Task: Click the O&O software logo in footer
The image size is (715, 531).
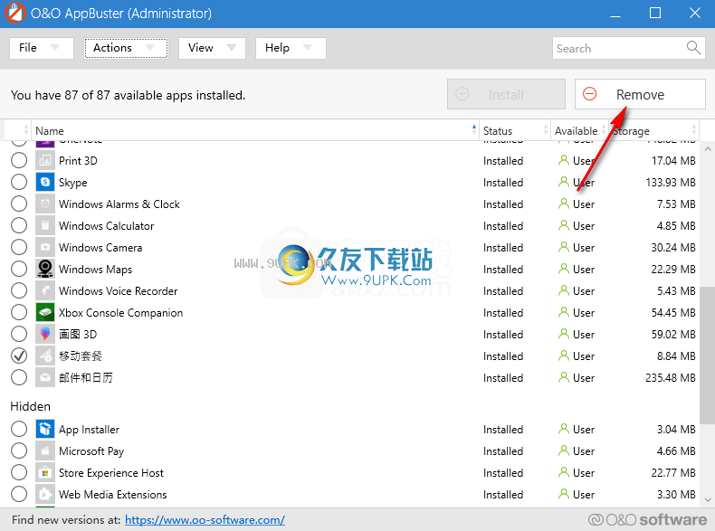Action: tap(647, 519)
